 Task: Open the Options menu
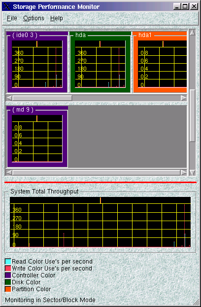(x=33, y=18)
